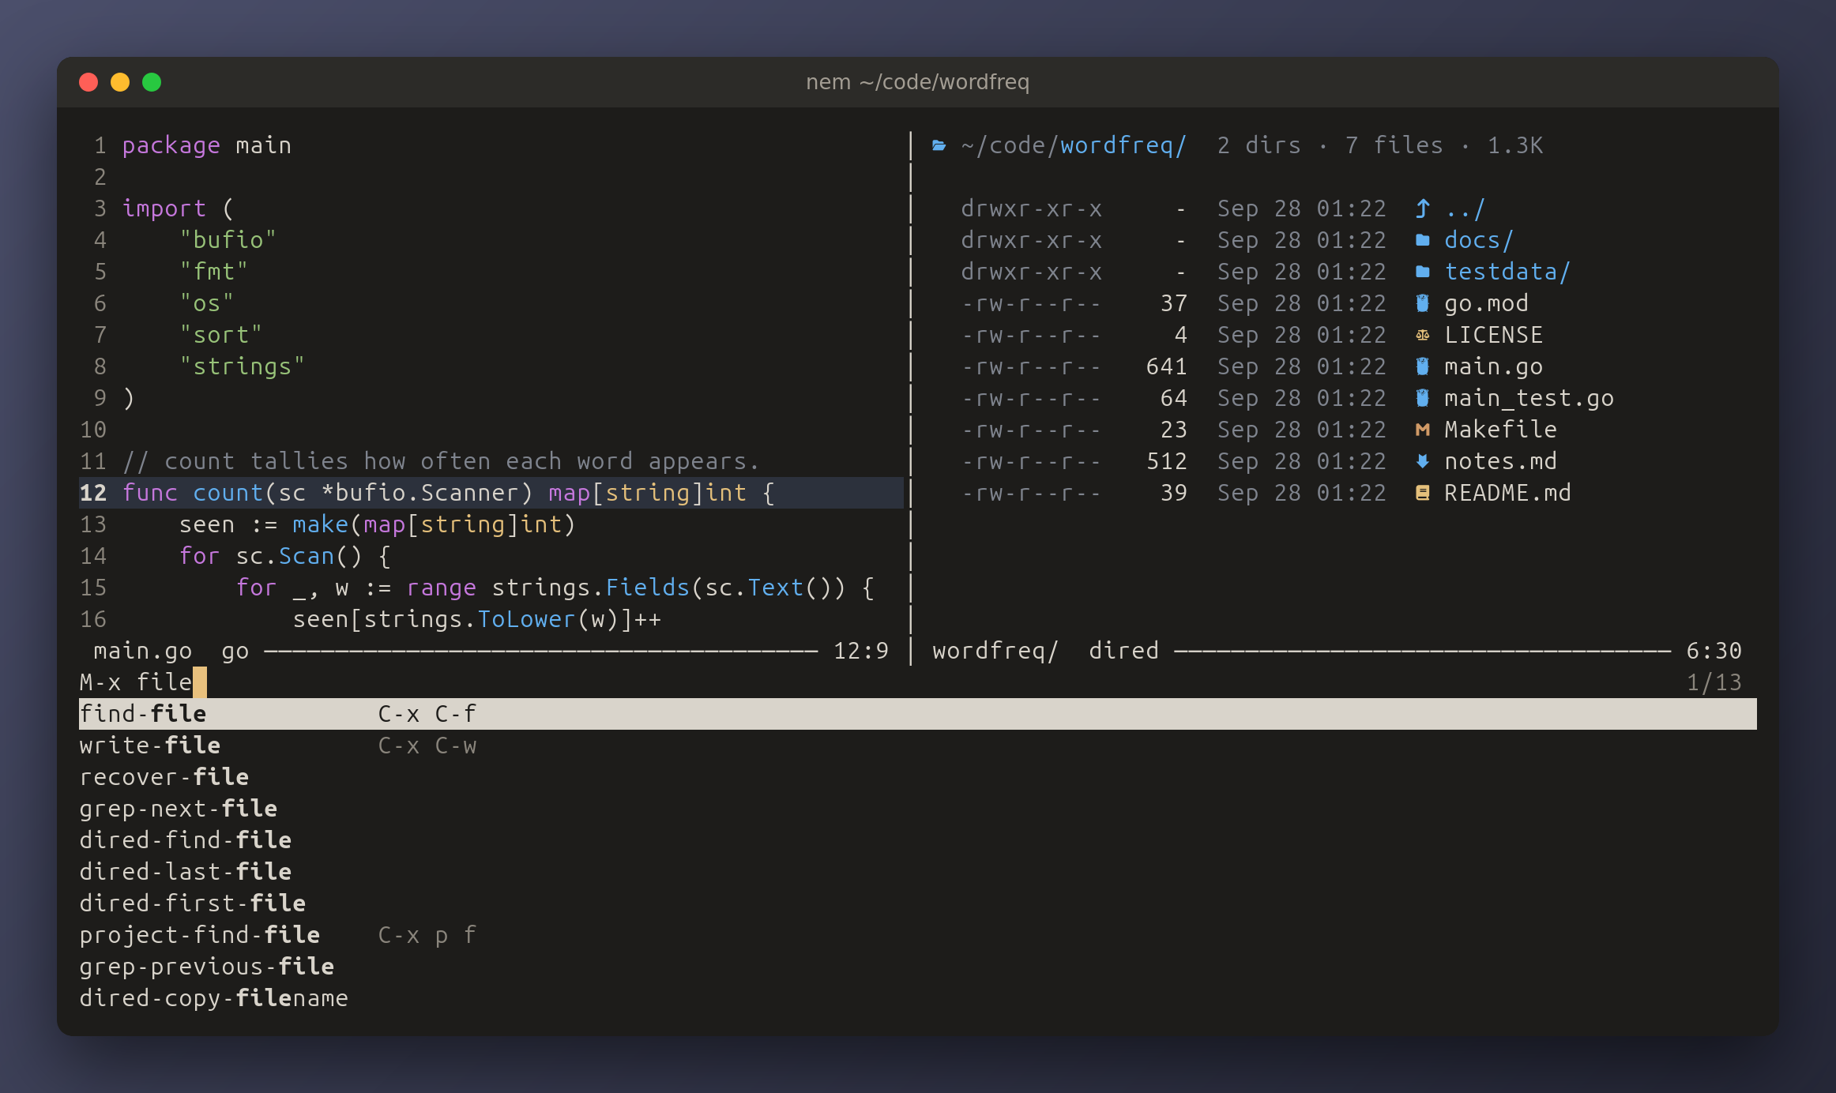Click the Go file icon beside go.mod
Viewport: 1836px width, 1093px height.
coord(1423,303)
